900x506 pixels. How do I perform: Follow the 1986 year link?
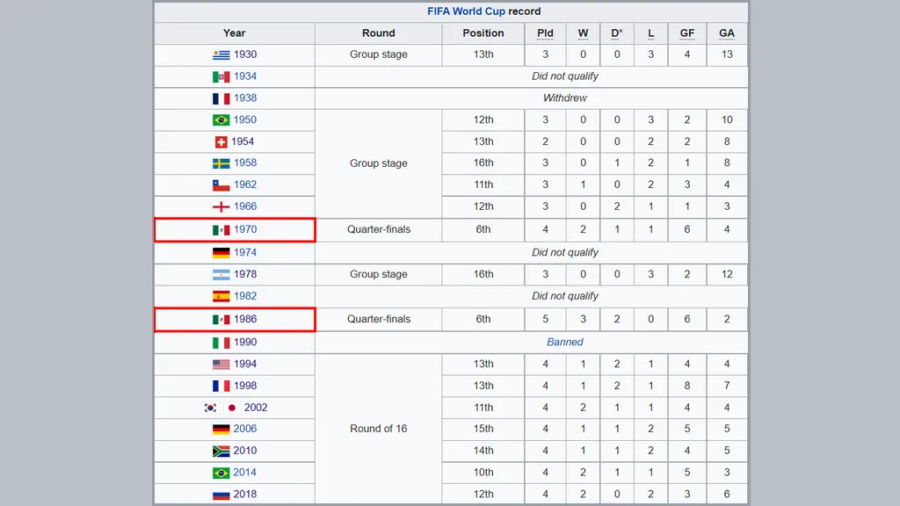pyautogui.click(x=245, y=320)
